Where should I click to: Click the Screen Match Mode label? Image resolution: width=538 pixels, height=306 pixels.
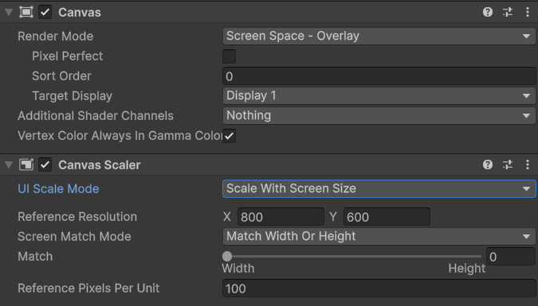click(x=74, y=237)
